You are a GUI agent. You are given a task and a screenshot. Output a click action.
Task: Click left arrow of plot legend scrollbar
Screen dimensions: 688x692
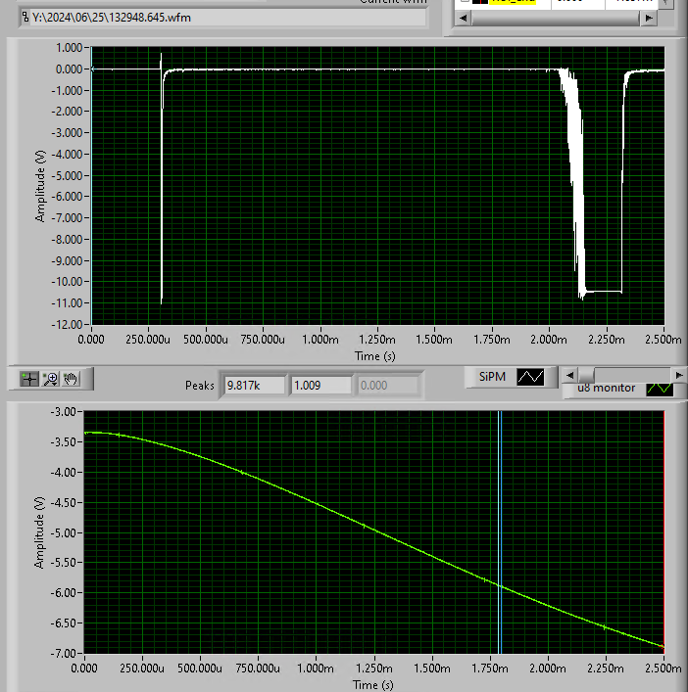(570, 375)
